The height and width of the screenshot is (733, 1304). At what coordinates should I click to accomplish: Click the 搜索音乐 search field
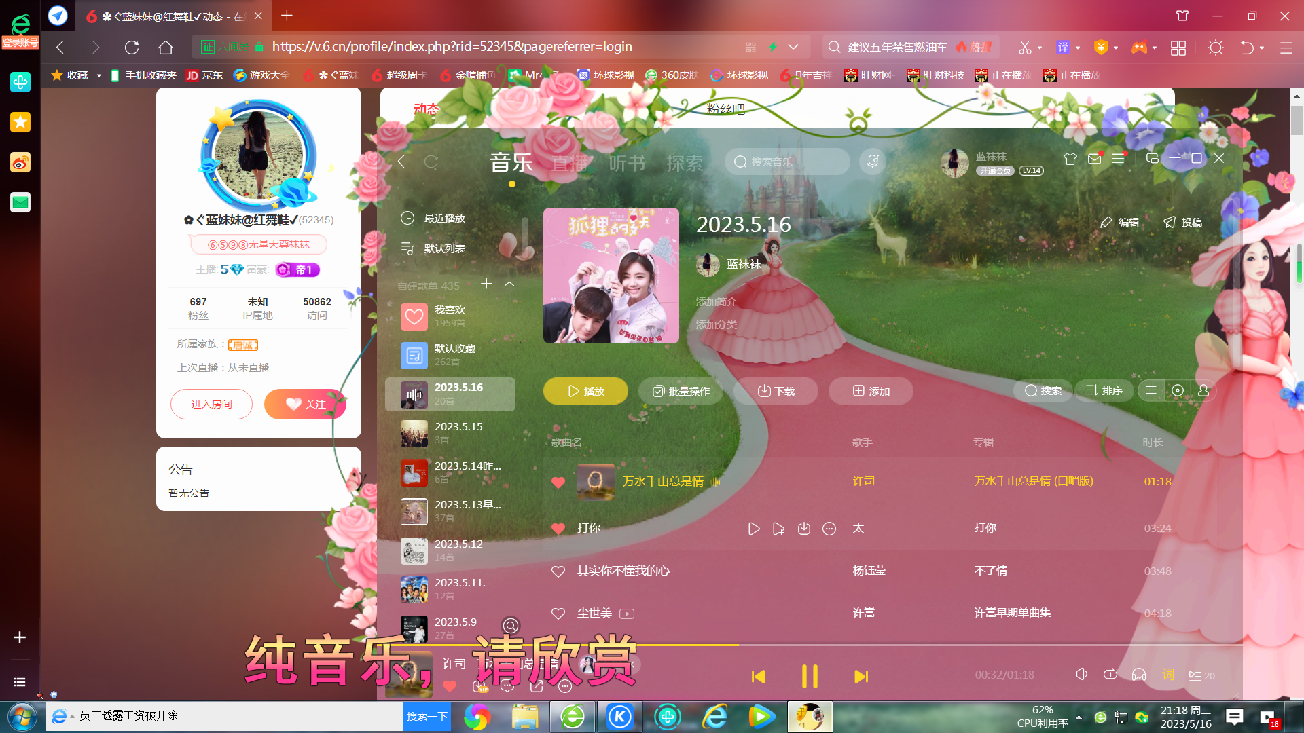(787, 162)
